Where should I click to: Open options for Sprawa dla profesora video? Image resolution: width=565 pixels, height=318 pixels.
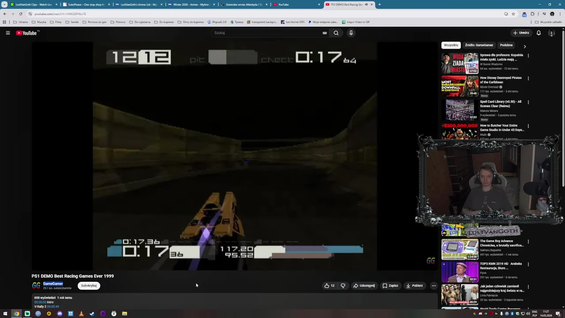tap(528, 56)
